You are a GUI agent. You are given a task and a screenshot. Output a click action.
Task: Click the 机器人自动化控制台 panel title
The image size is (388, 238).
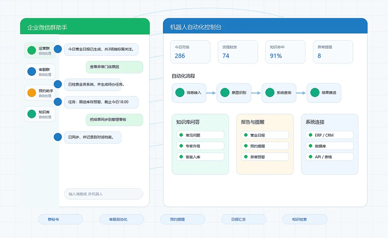196,27
